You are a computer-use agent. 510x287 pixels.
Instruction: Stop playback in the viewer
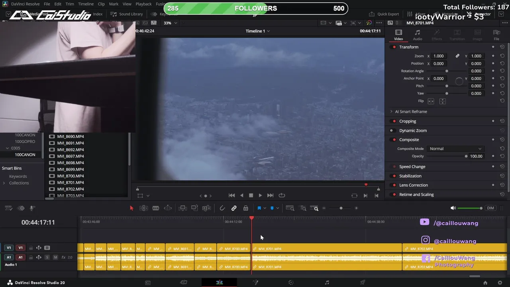[251, 195]
